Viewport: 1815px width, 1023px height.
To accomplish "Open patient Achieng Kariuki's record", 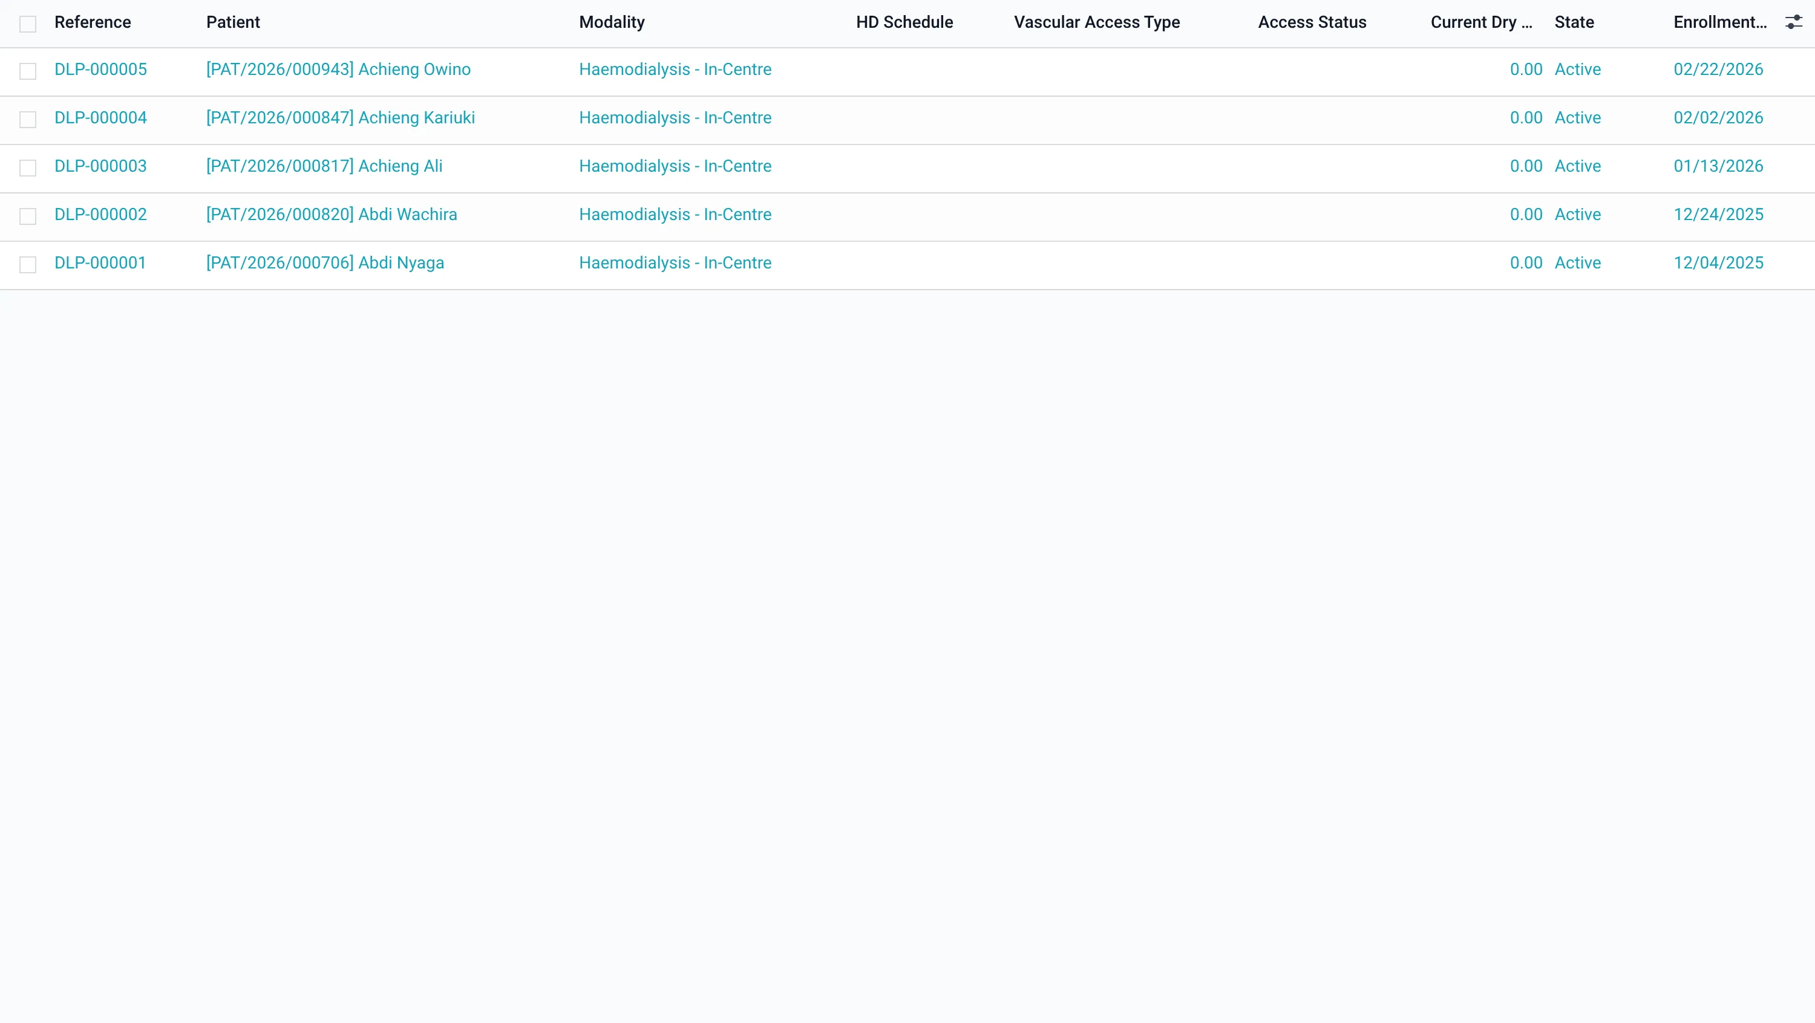I will coord(340,119).
